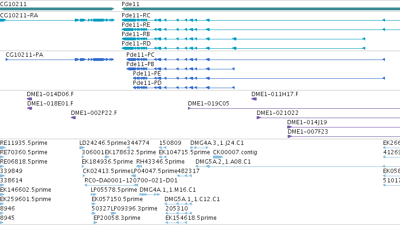The width and height of the screenshot is (400, 225).
Task: Select the teal Pde11 gene bar
Action: [261, 9]
